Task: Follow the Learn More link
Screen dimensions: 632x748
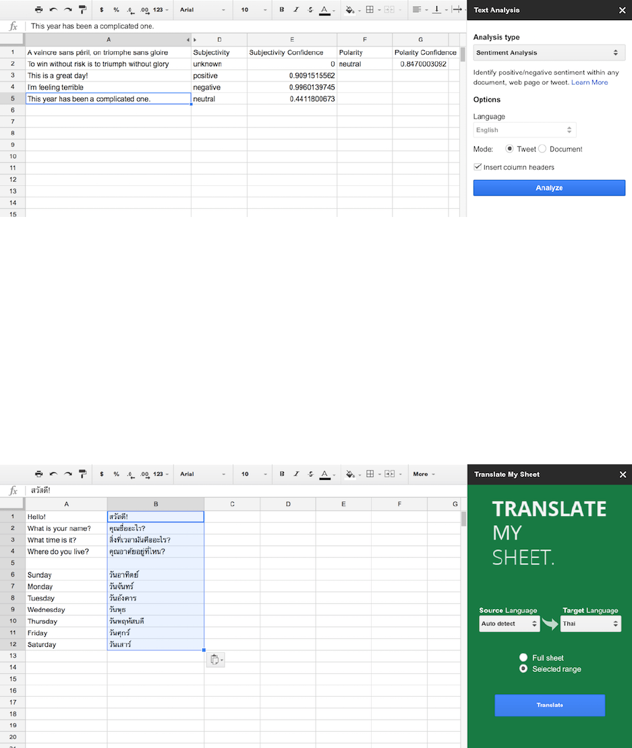Action: click(590, 82)
